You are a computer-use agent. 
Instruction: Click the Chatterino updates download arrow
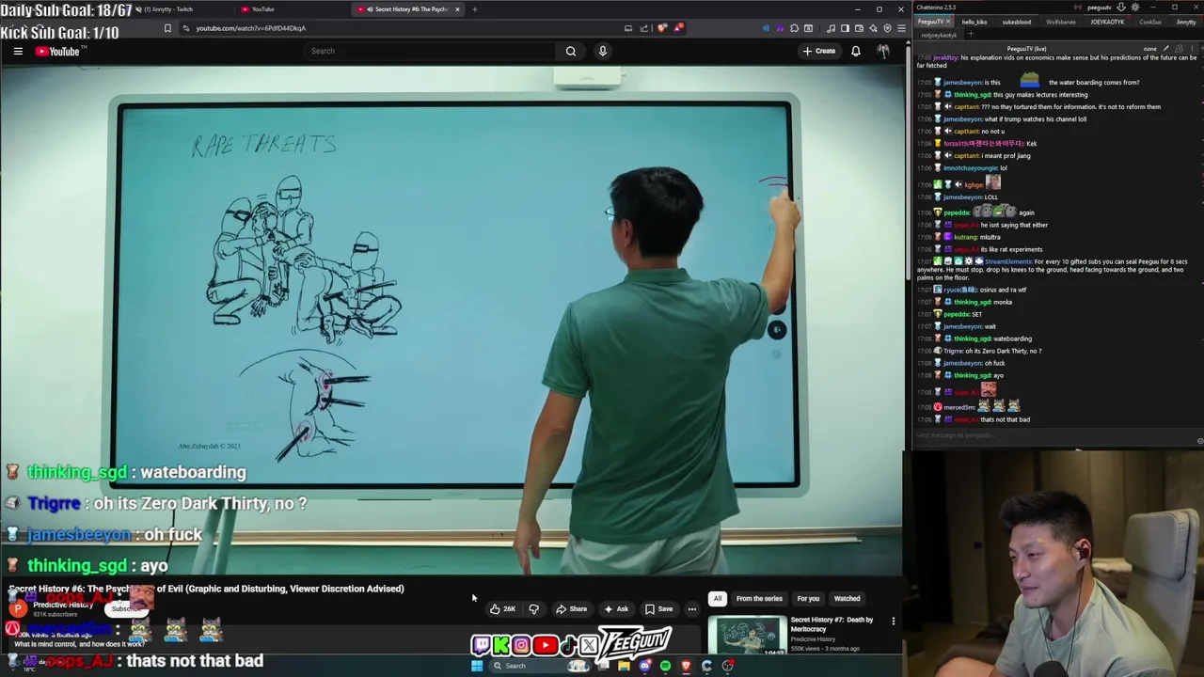point(1120,8)
